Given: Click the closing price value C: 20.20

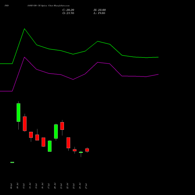Looking at the screenshot, I should (68, 10).
